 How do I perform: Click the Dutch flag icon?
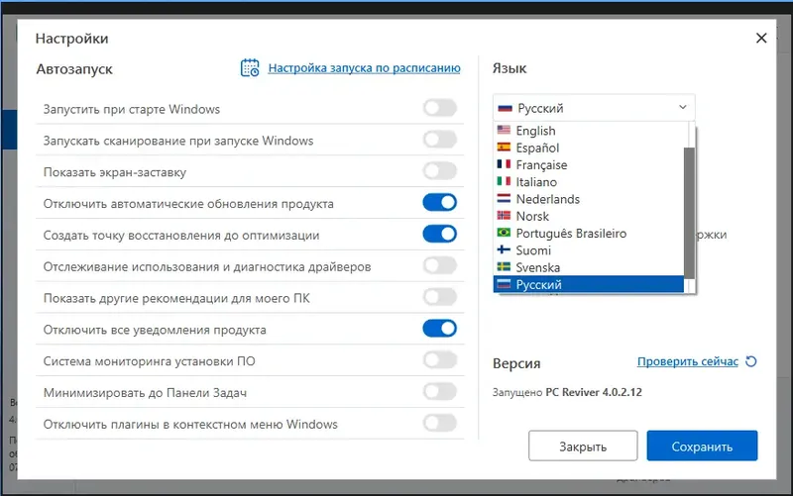(x=504, y=199)
